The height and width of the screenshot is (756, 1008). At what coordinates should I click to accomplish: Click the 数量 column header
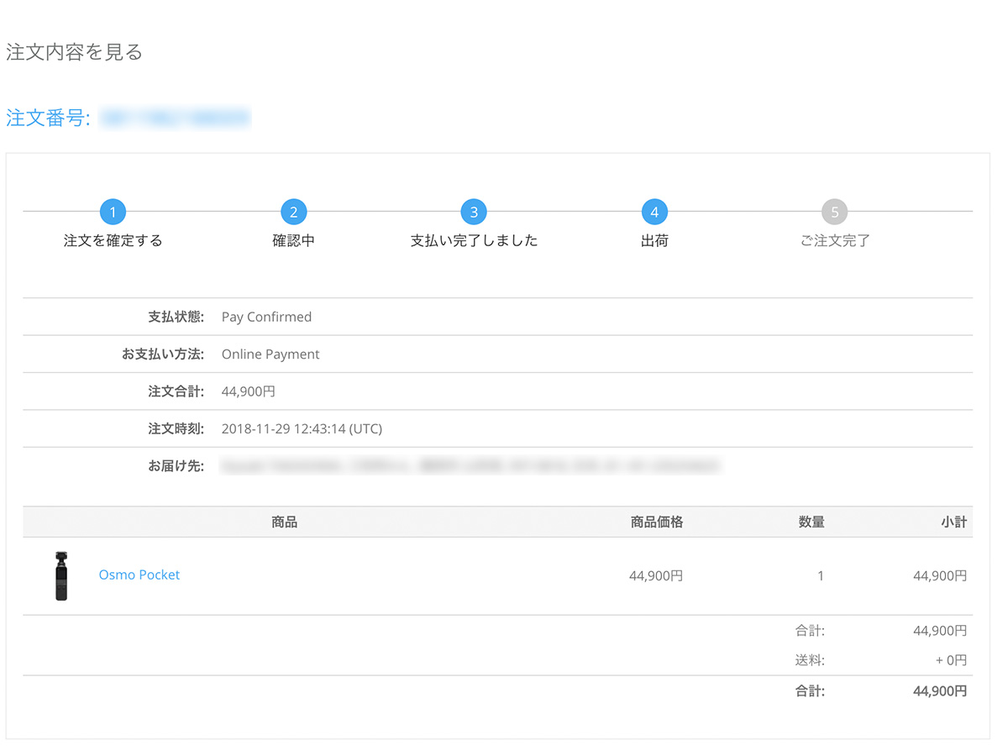(811, 522)
